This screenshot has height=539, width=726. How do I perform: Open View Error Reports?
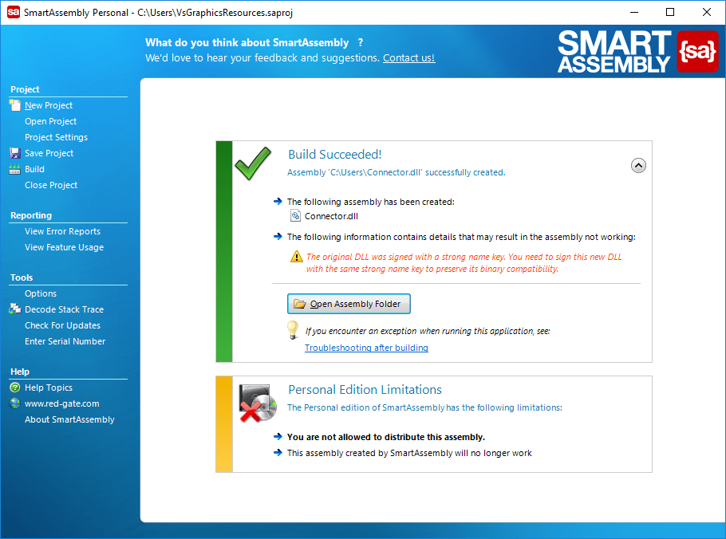62,231
